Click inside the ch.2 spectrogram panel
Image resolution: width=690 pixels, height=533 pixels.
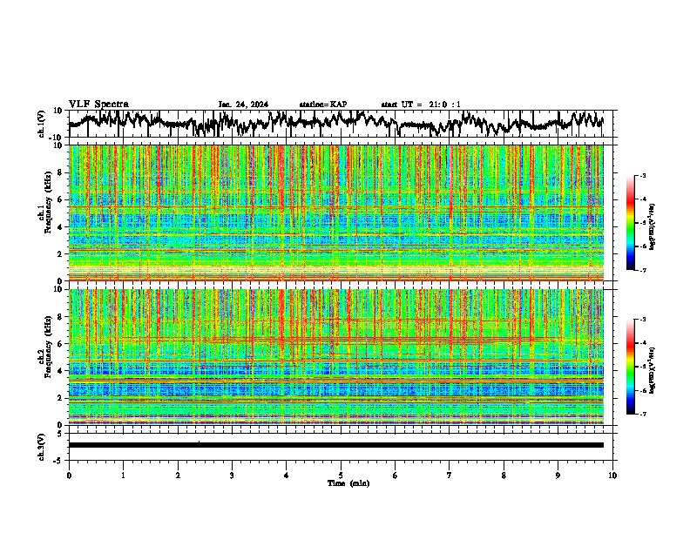click(x=335, y=357)
